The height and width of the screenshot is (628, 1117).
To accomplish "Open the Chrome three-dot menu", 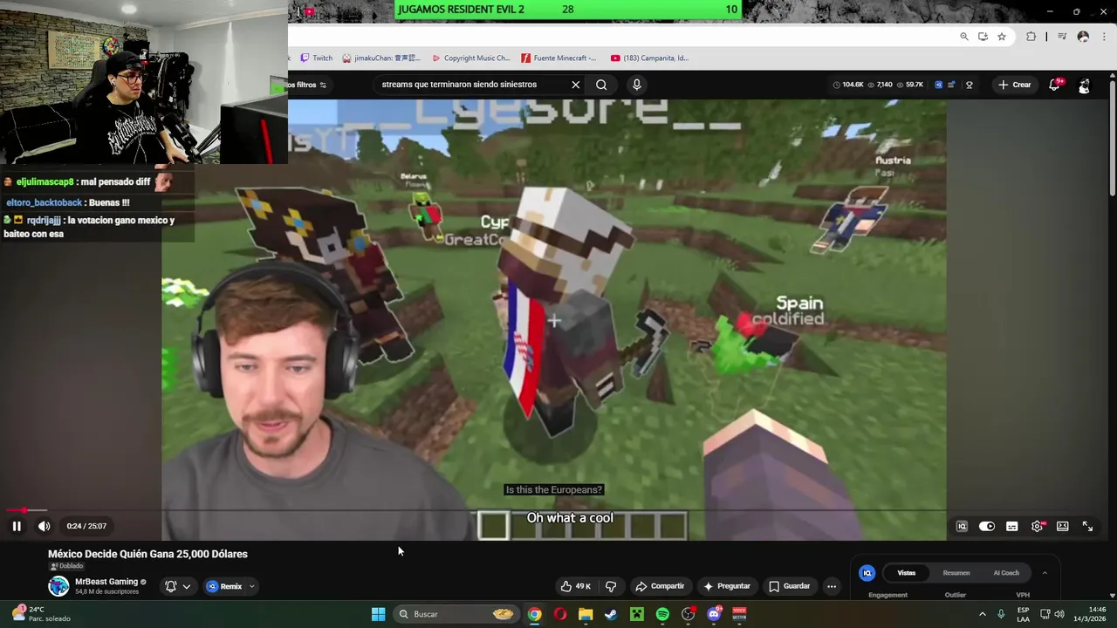I will click(1102, 37).
